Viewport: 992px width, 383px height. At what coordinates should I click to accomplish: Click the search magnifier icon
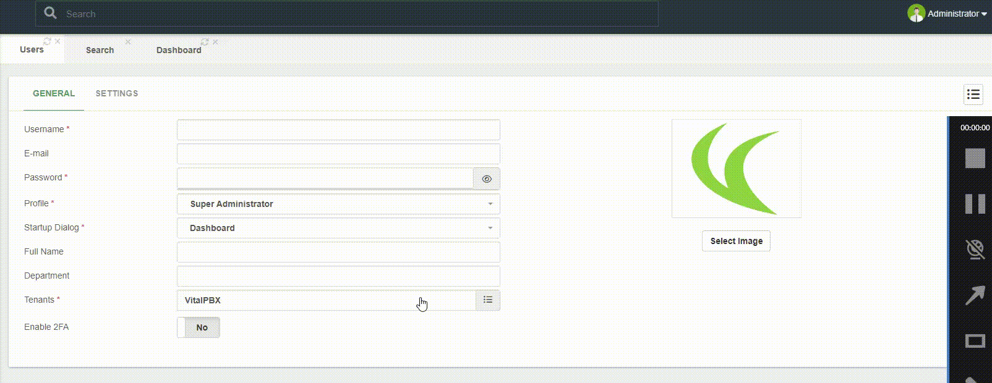click(x=50, y=13)
